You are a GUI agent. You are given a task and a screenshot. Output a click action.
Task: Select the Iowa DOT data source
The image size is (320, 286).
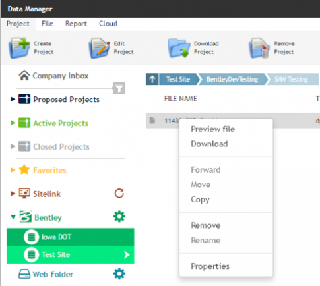point(71,237)
